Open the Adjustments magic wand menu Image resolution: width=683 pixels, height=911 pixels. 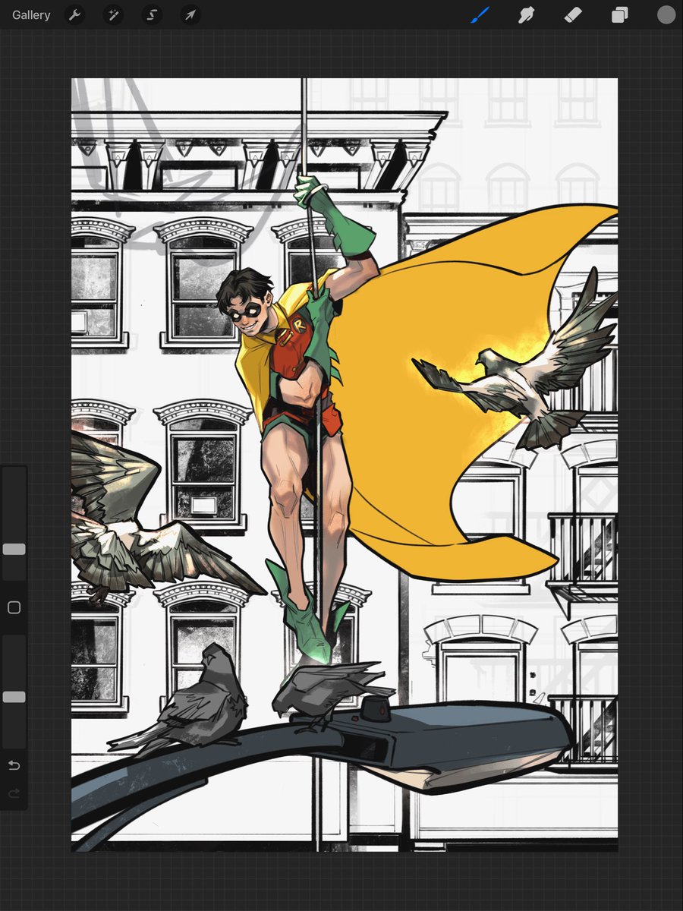pyautogui.click(x=113, y=15)
